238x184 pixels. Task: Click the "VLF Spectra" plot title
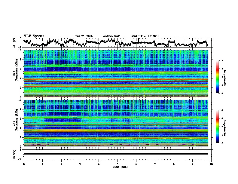[x=34, y=36]
